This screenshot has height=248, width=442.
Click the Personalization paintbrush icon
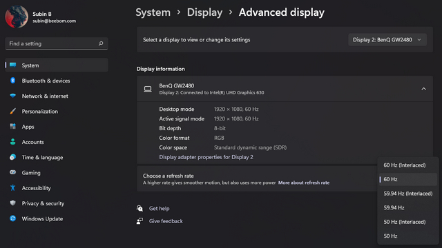tap(12, 111)
